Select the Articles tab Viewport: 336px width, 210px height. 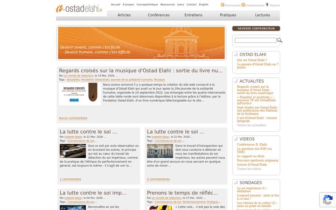pyautogui.click(x=124, y=15)
